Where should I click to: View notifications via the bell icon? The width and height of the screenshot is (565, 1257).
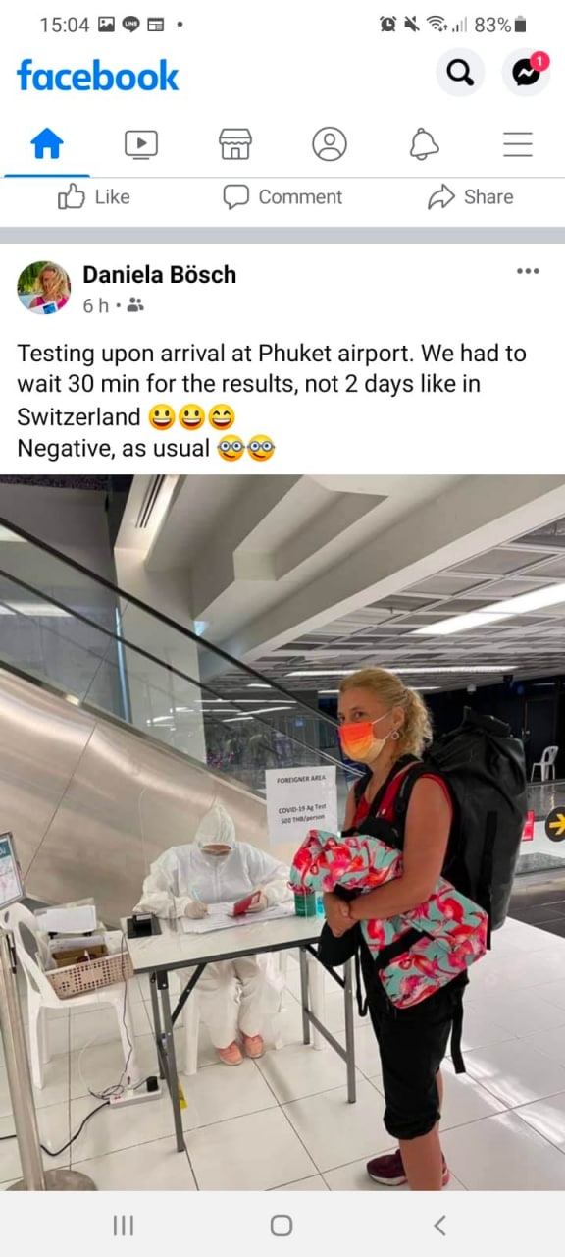(424, 144)
